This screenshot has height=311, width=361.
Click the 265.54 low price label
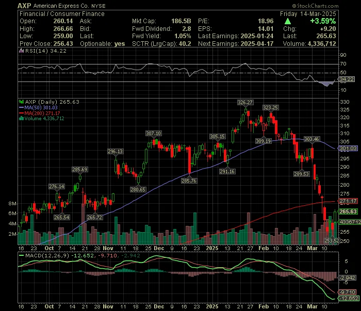coord(62,217)
